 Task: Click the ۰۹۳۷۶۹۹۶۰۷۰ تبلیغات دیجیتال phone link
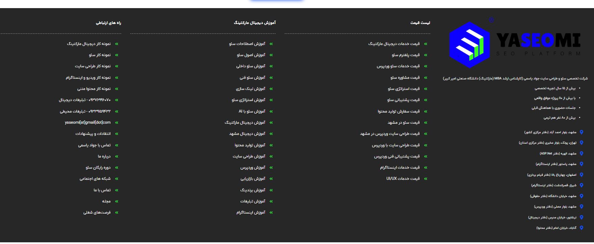point(85,100)
